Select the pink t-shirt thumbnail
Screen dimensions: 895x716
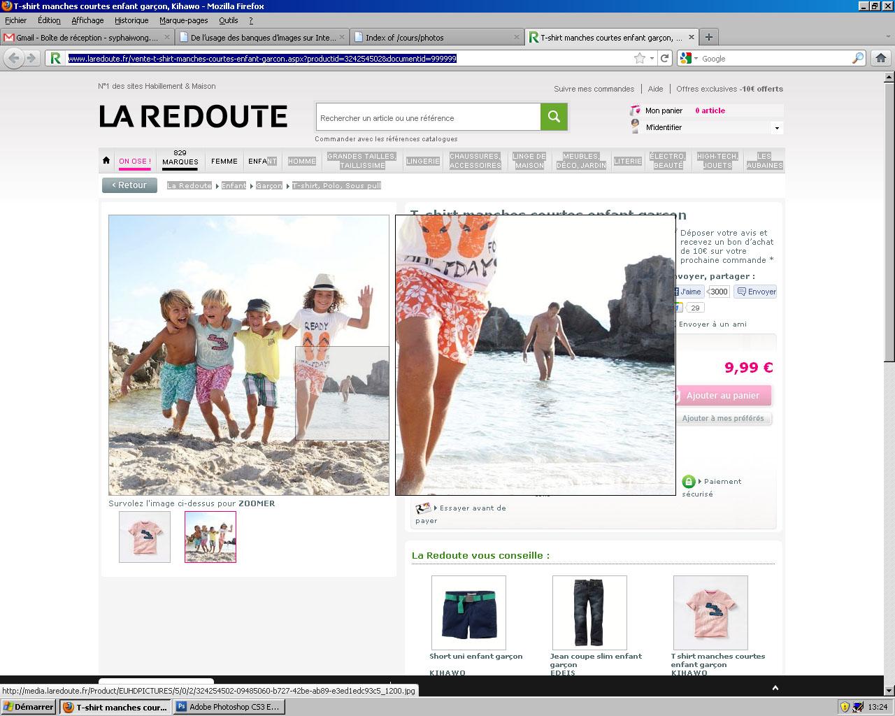point(144,536)
